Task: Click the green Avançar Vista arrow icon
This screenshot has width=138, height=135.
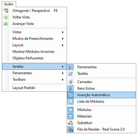Action: 6,24
